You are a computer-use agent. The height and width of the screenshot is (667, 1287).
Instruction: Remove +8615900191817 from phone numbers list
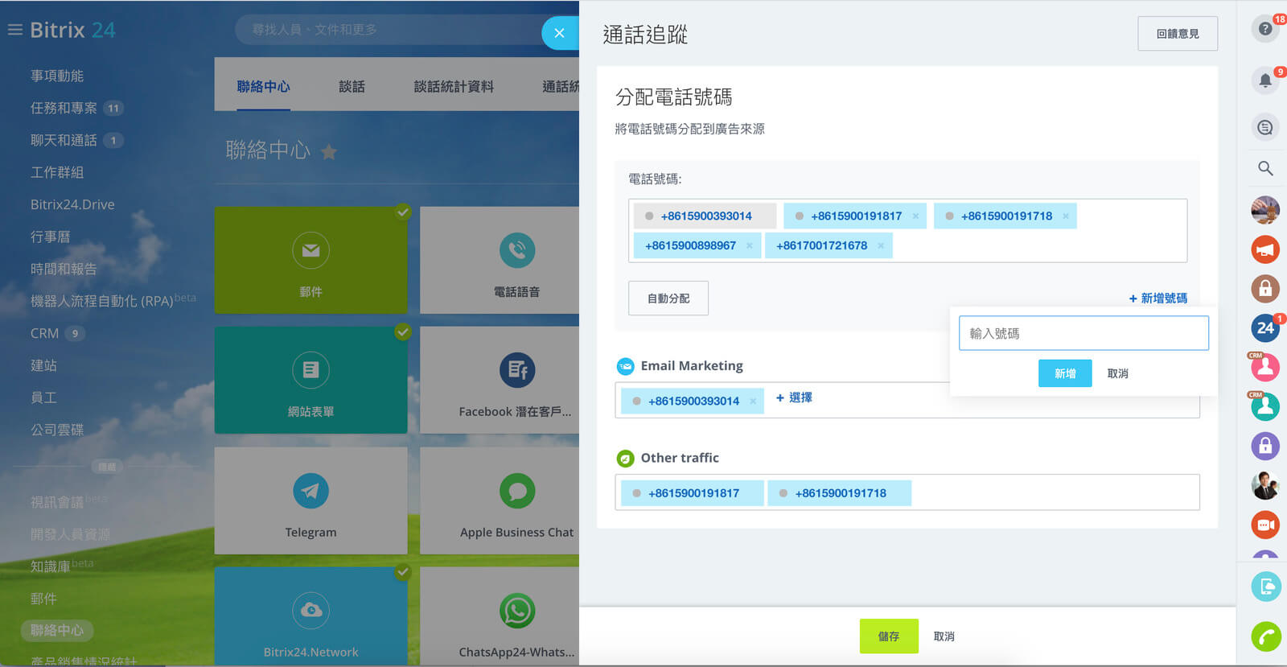tap(915, 216)
